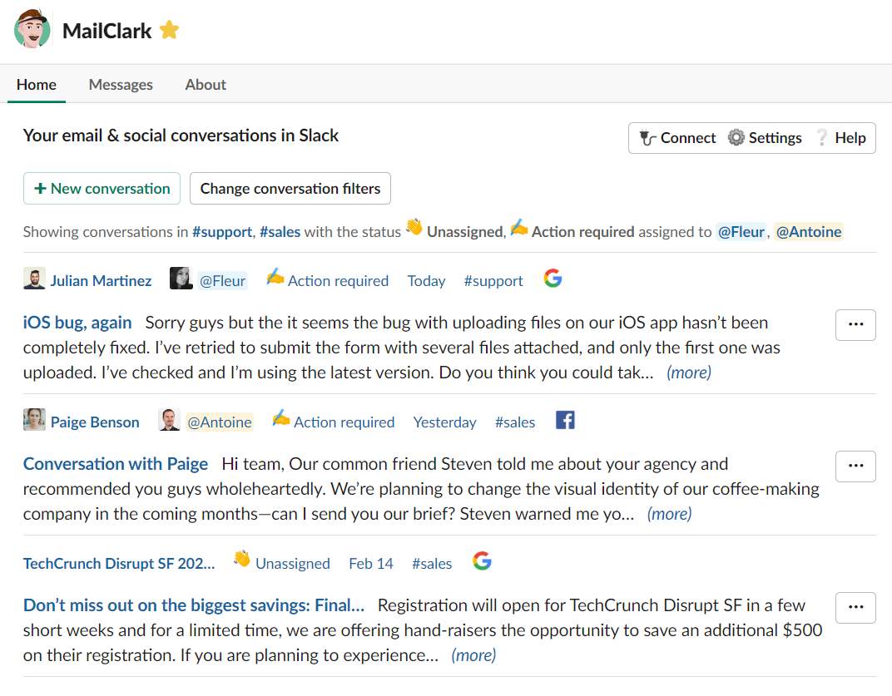Open the options menu for Conversation with Paige
This screenshot has width=892, height=696.
[855, 466]
